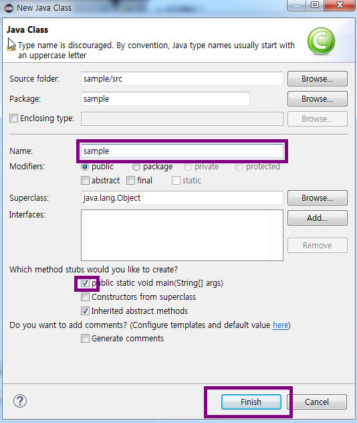Enable the Generate comments checkbox
The width and height of the screenshot is (357, 423).
(x=85, y=338)
